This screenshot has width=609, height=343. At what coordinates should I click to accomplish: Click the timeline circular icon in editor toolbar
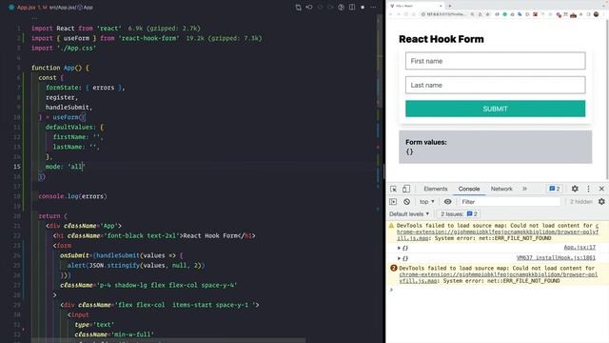pyautogui.click(x=341, y=7)
